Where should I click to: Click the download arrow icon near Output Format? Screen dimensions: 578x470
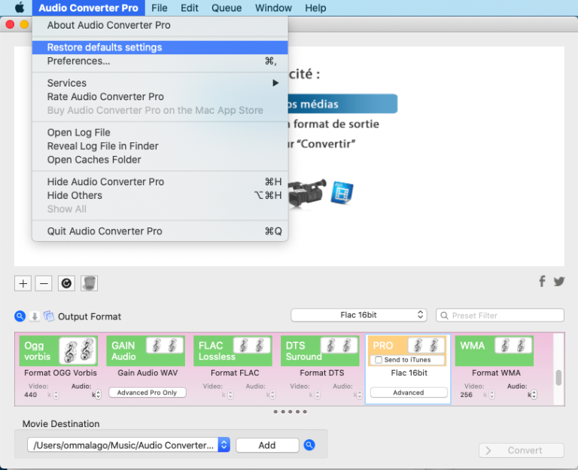pos(35,316)
